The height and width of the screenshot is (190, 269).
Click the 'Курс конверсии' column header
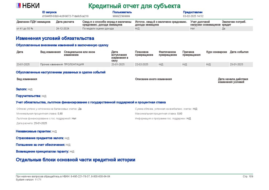click(216, 52)
